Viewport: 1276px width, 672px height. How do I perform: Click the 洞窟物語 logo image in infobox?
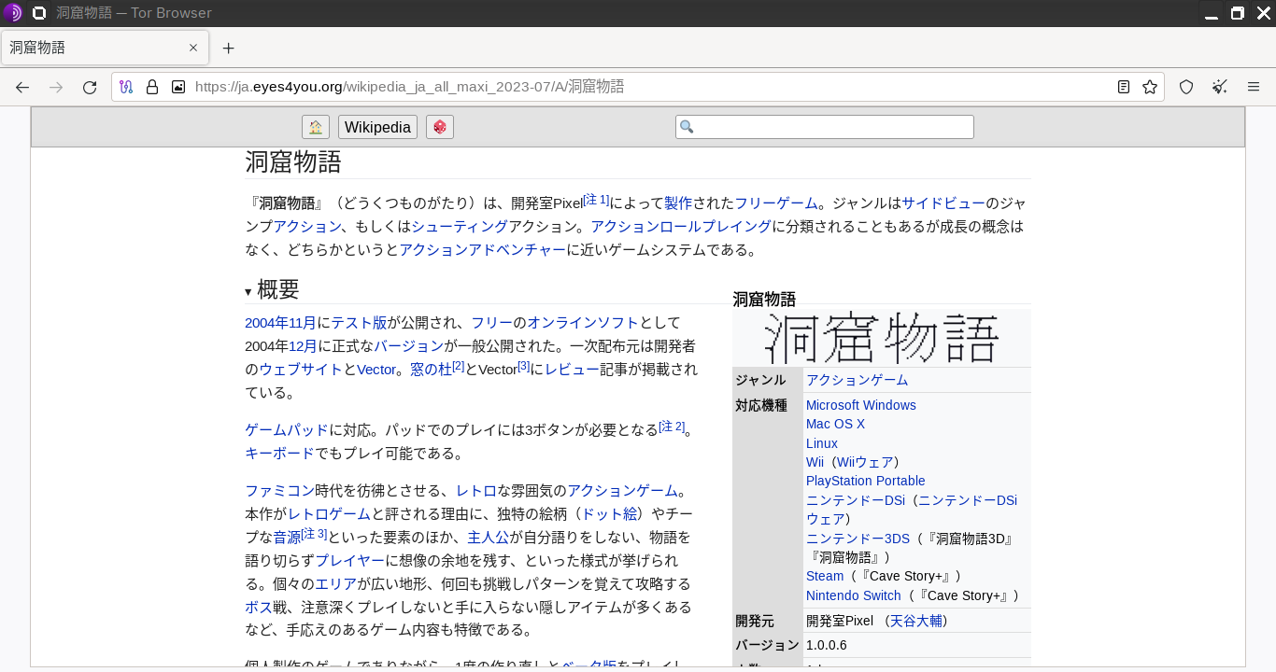[882, 338]
